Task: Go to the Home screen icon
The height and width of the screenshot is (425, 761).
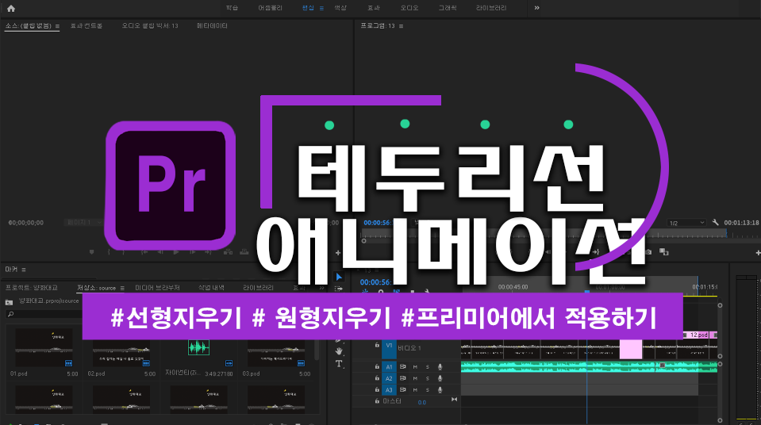Action: [11, 8]
